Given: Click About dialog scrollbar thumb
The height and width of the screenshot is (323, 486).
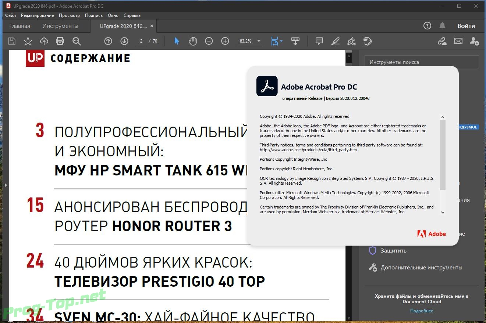Looking at the screenshot, I should click(443, 155).
